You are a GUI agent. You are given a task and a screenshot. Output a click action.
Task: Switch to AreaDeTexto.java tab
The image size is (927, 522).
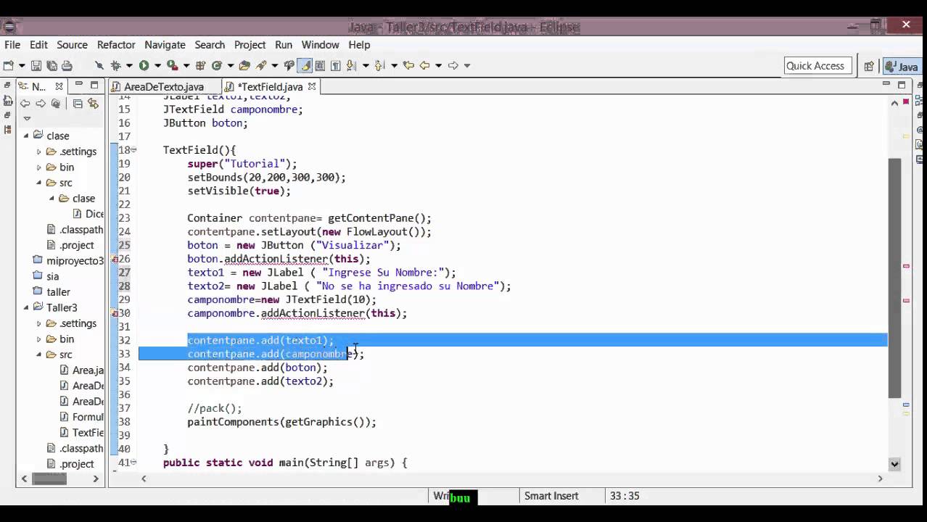tap(163, 86)
